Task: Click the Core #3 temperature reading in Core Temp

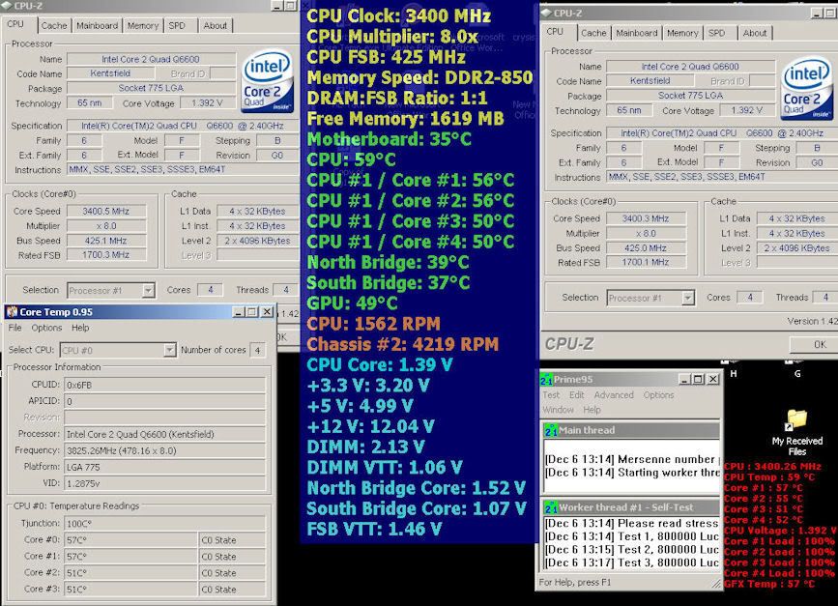Action: point(130,590)
